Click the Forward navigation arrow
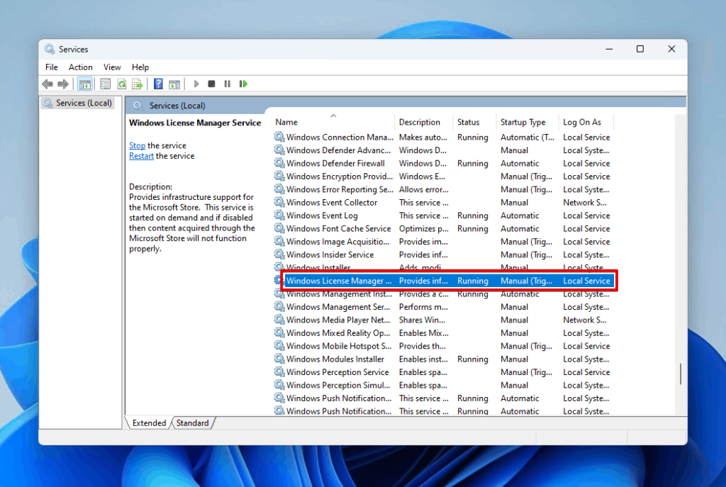The width and height of the screenshot is (726, 487). [63, 84]
